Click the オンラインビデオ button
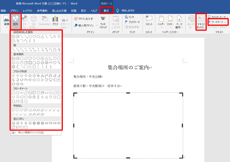230x162 pixels. click(x=116, y=22)
